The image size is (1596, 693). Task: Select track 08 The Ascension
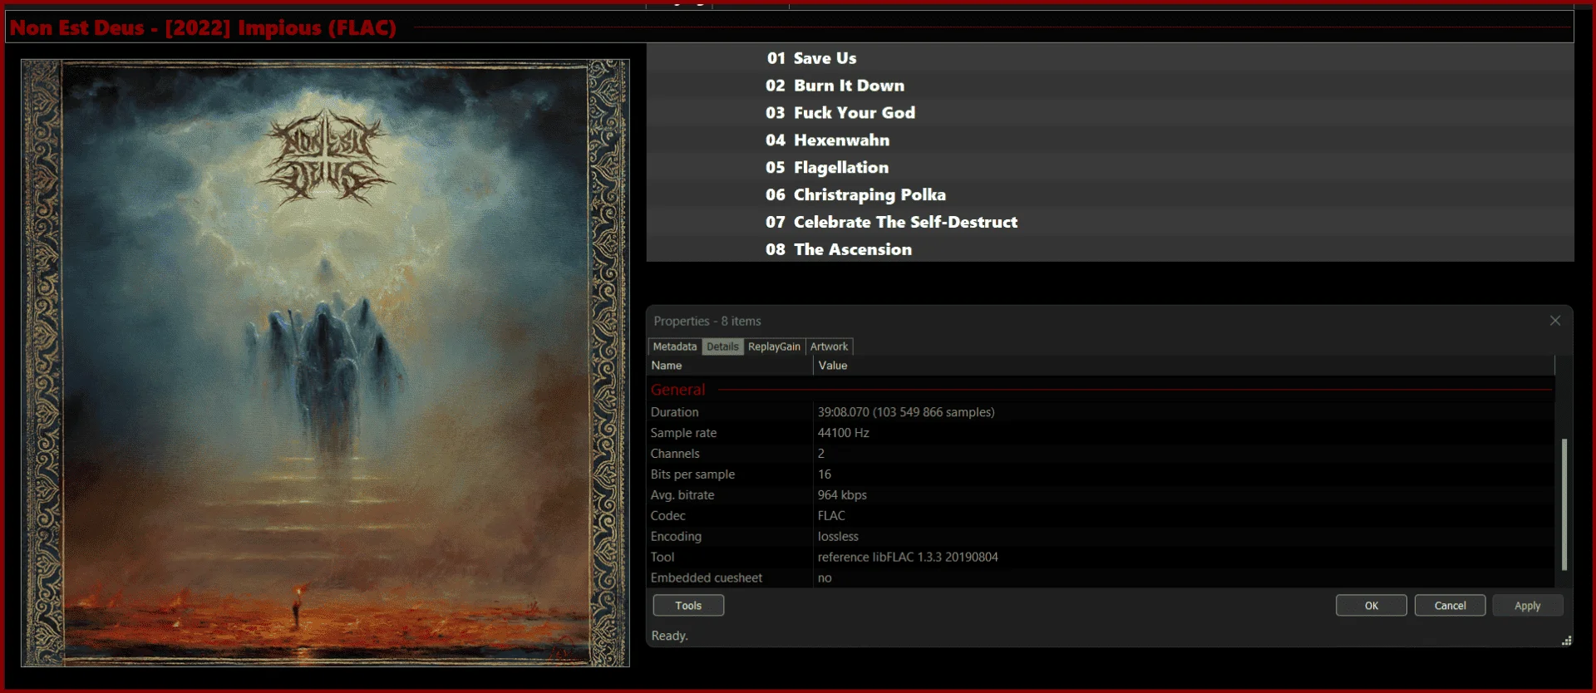tap(1110, 249)
